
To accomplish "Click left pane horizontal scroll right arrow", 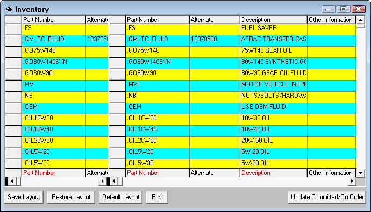I will click(103, 181).
